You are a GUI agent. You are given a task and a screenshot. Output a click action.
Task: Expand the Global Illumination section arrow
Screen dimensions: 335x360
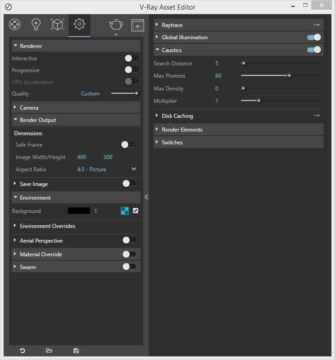[x=157, y=37]
